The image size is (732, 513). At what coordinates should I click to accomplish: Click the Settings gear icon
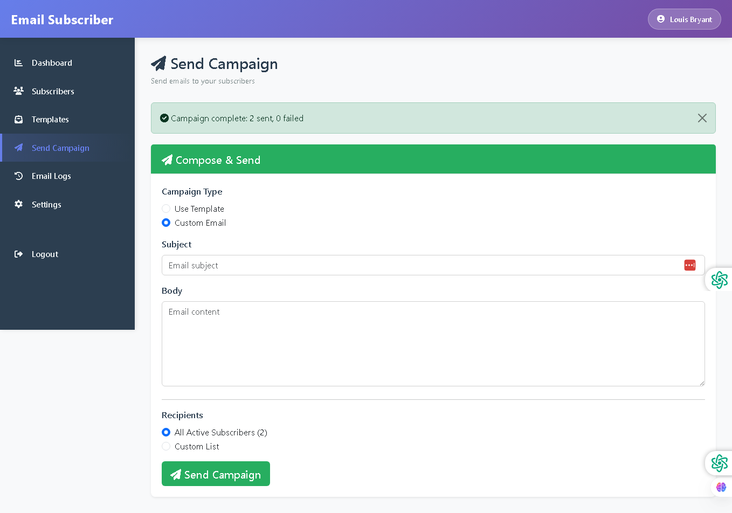click(x=18, y=204)
